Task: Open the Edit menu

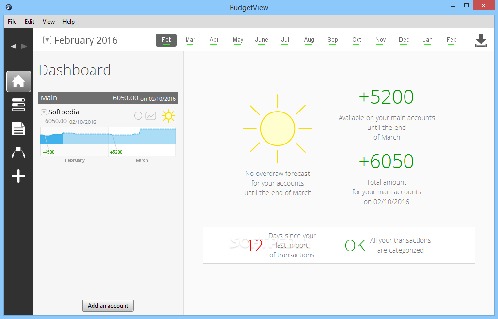Action: (x=30, y=22)
